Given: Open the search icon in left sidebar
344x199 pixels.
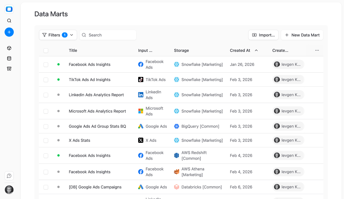Looking at the screenshot, I should tap(9, 21).
